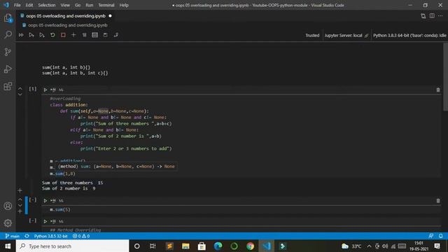Run the Method Overriding cell
This screenshot has height=252, width=448.
(x=45, y=221)
